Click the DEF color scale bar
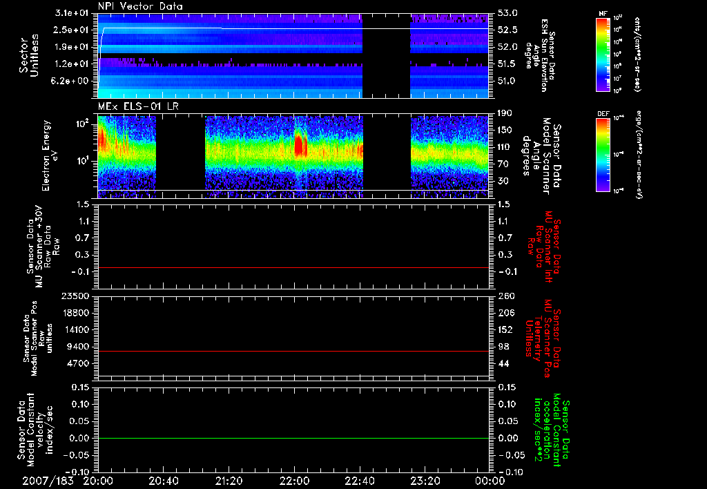The width and height of the screenshot is (707, 489). (602, 155)
